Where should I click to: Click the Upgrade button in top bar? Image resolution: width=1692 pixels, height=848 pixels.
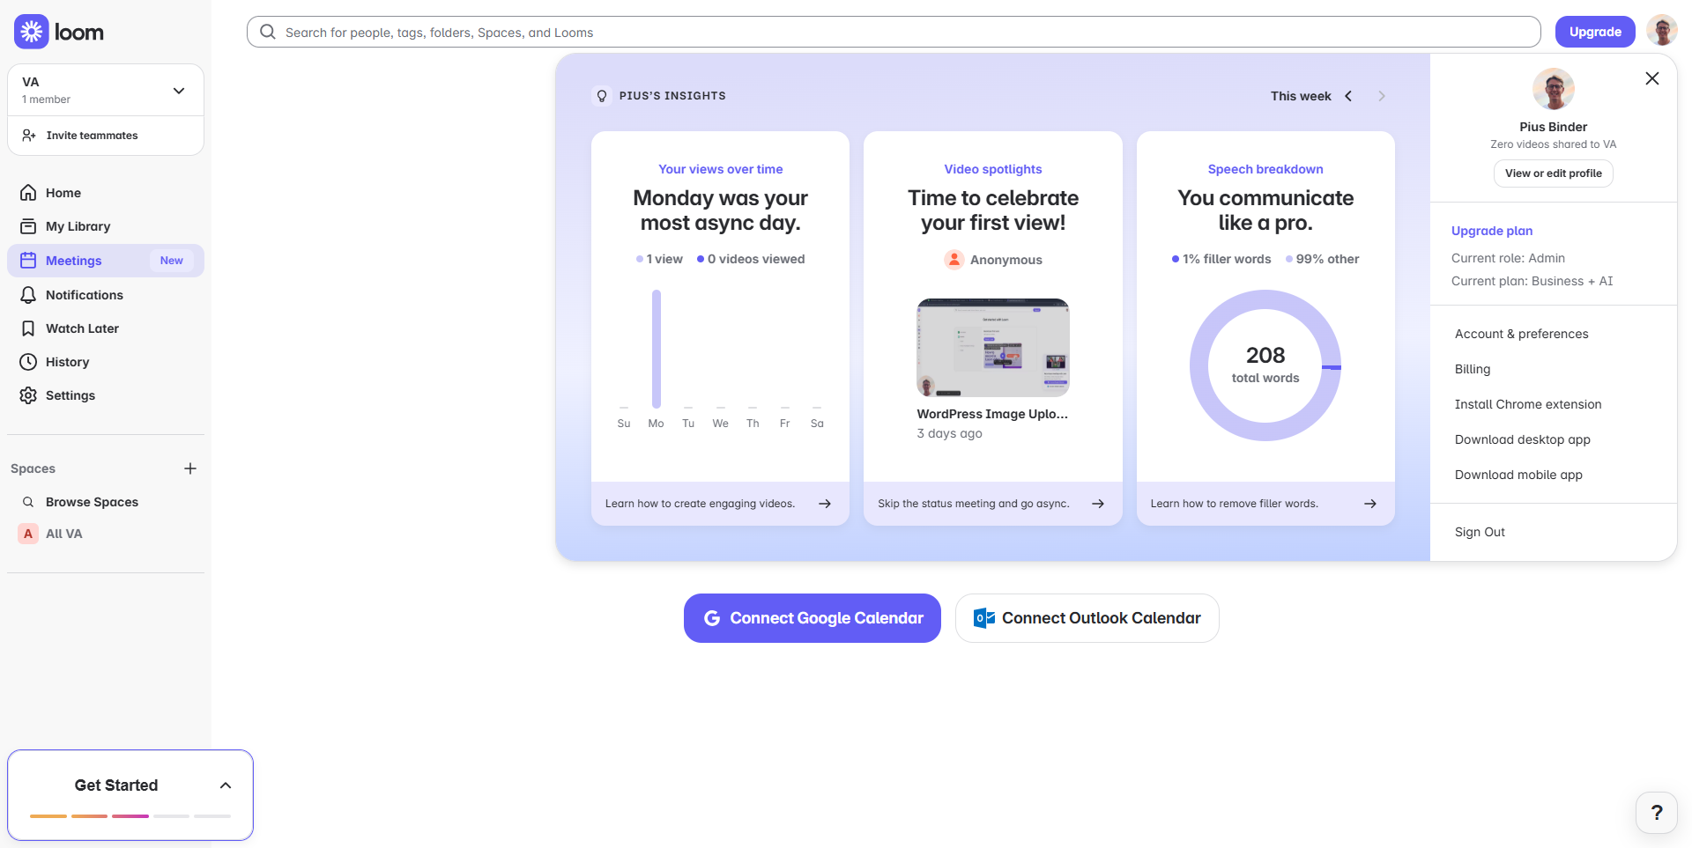pyautogui.click(x=1595, y=32)
